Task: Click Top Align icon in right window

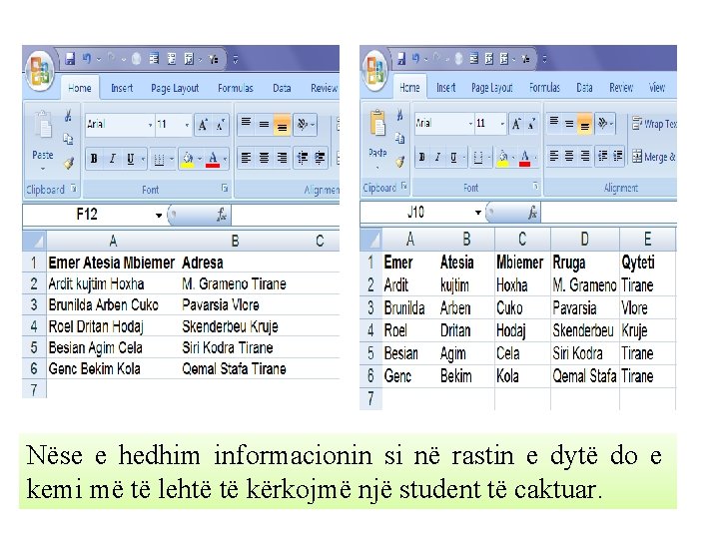Action: tap(554, 123)
